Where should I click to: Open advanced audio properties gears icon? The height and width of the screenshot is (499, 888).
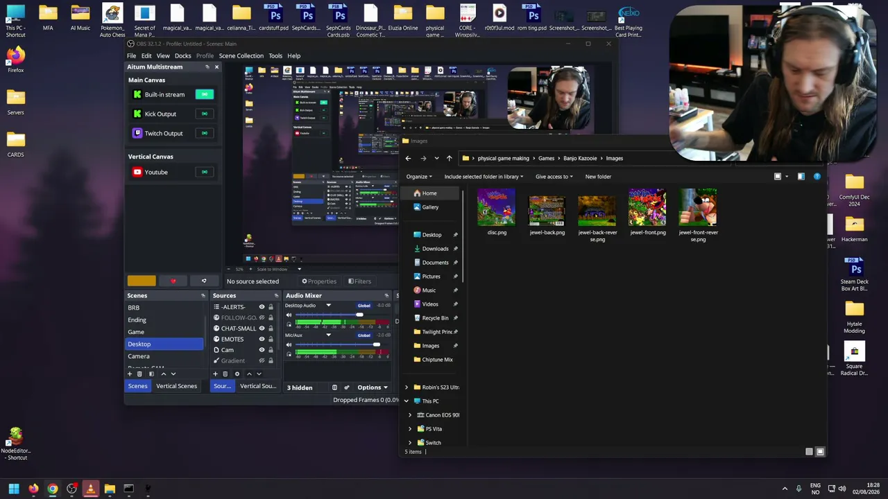coord(347,387)
